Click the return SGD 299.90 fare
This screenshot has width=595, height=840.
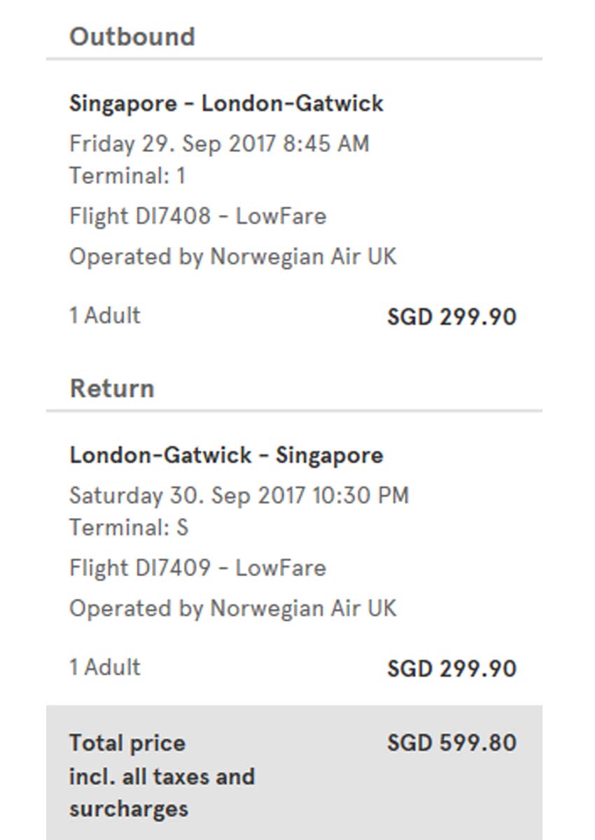pyautogui.click(x=451, y=668)
